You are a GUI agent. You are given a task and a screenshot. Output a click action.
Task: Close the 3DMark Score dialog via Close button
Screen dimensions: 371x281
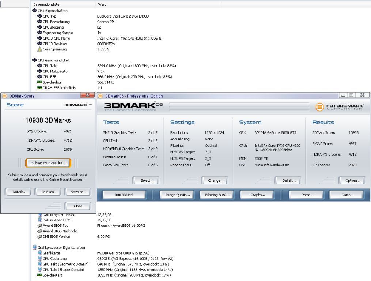(78, 206)
